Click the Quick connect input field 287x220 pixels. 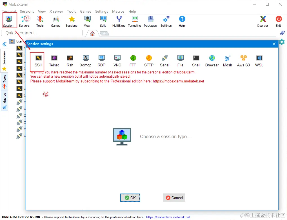[42, 33]
